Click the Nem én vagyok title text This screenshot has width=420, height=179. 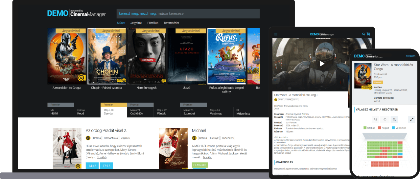coord(147,88)
